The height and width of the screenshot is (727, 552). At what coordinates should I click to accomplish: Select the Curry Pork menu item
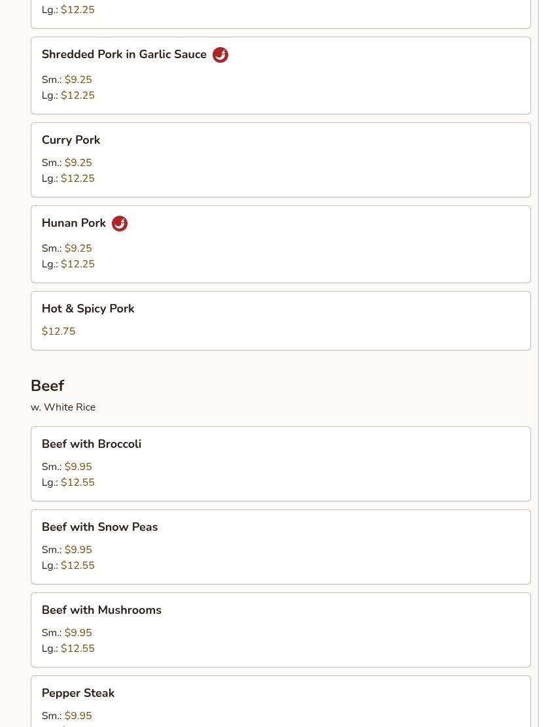pyautogui.click(x=71, y=140)
